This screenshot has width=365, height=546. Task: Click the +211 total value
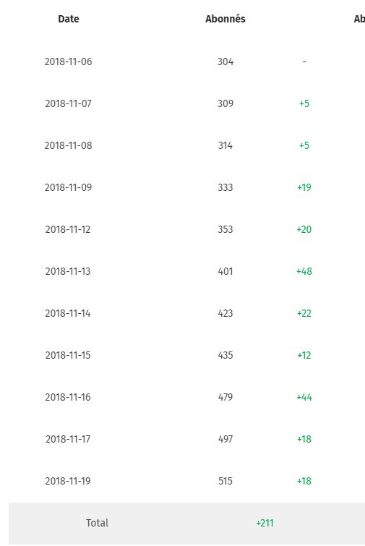(x=265, y=523)
